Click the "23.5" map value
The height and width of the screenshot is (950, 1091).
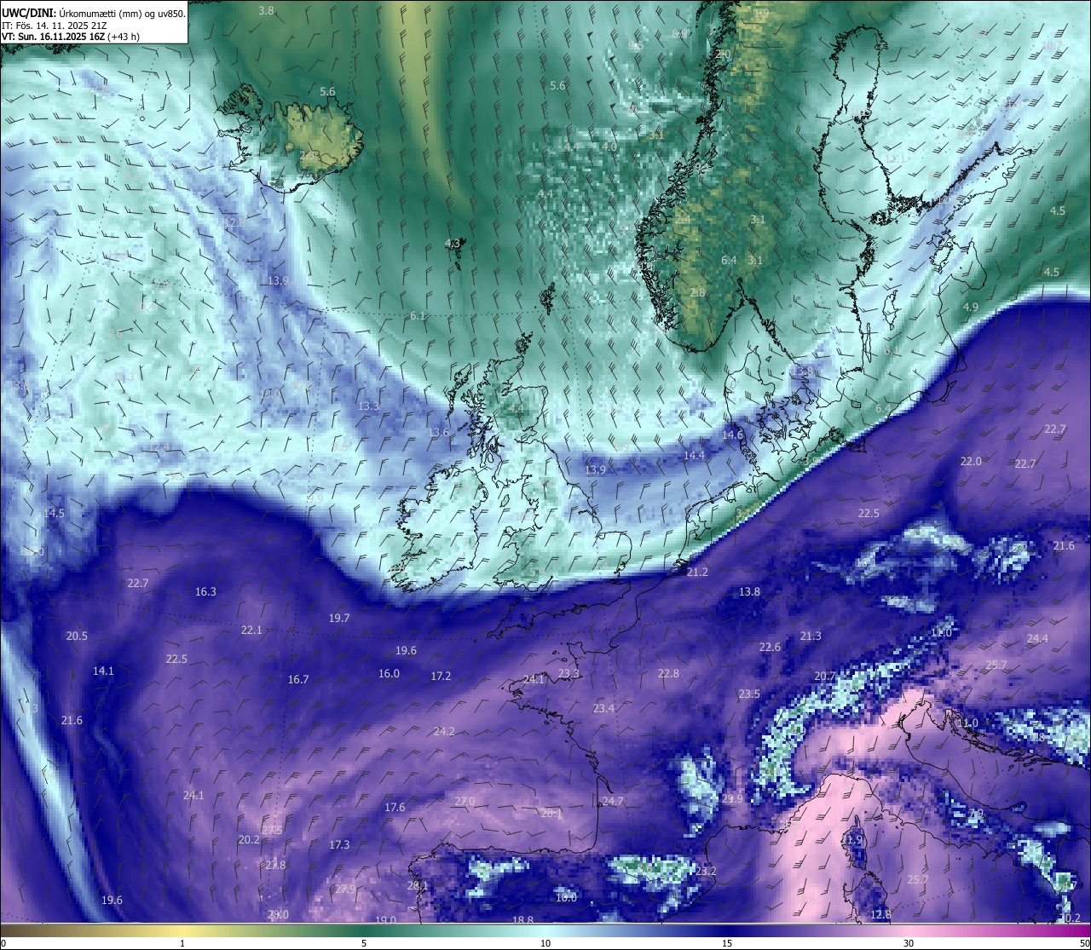coord(749,694)
